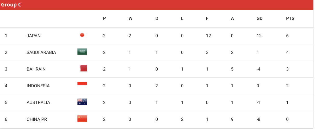Click the Bahrain flag icon

pyautogui.click(x=83, y=68)
